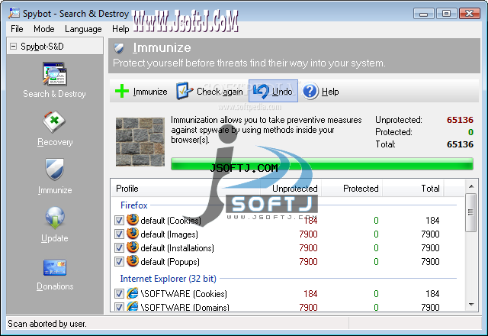Click 'Scan aborted by user.' status text
The width and height of the screenshot is (488, 336).
click(x=47, y=324)
